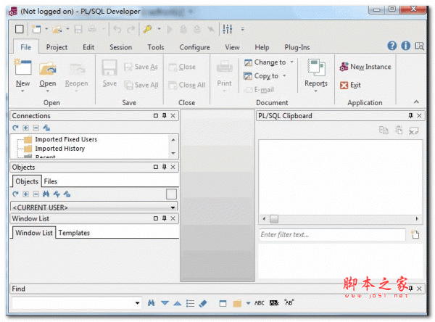The image size is (435, 322).
Task: Toggle the pin on the Objects panel
Action: pyautogui.click(x=165, y=167)
